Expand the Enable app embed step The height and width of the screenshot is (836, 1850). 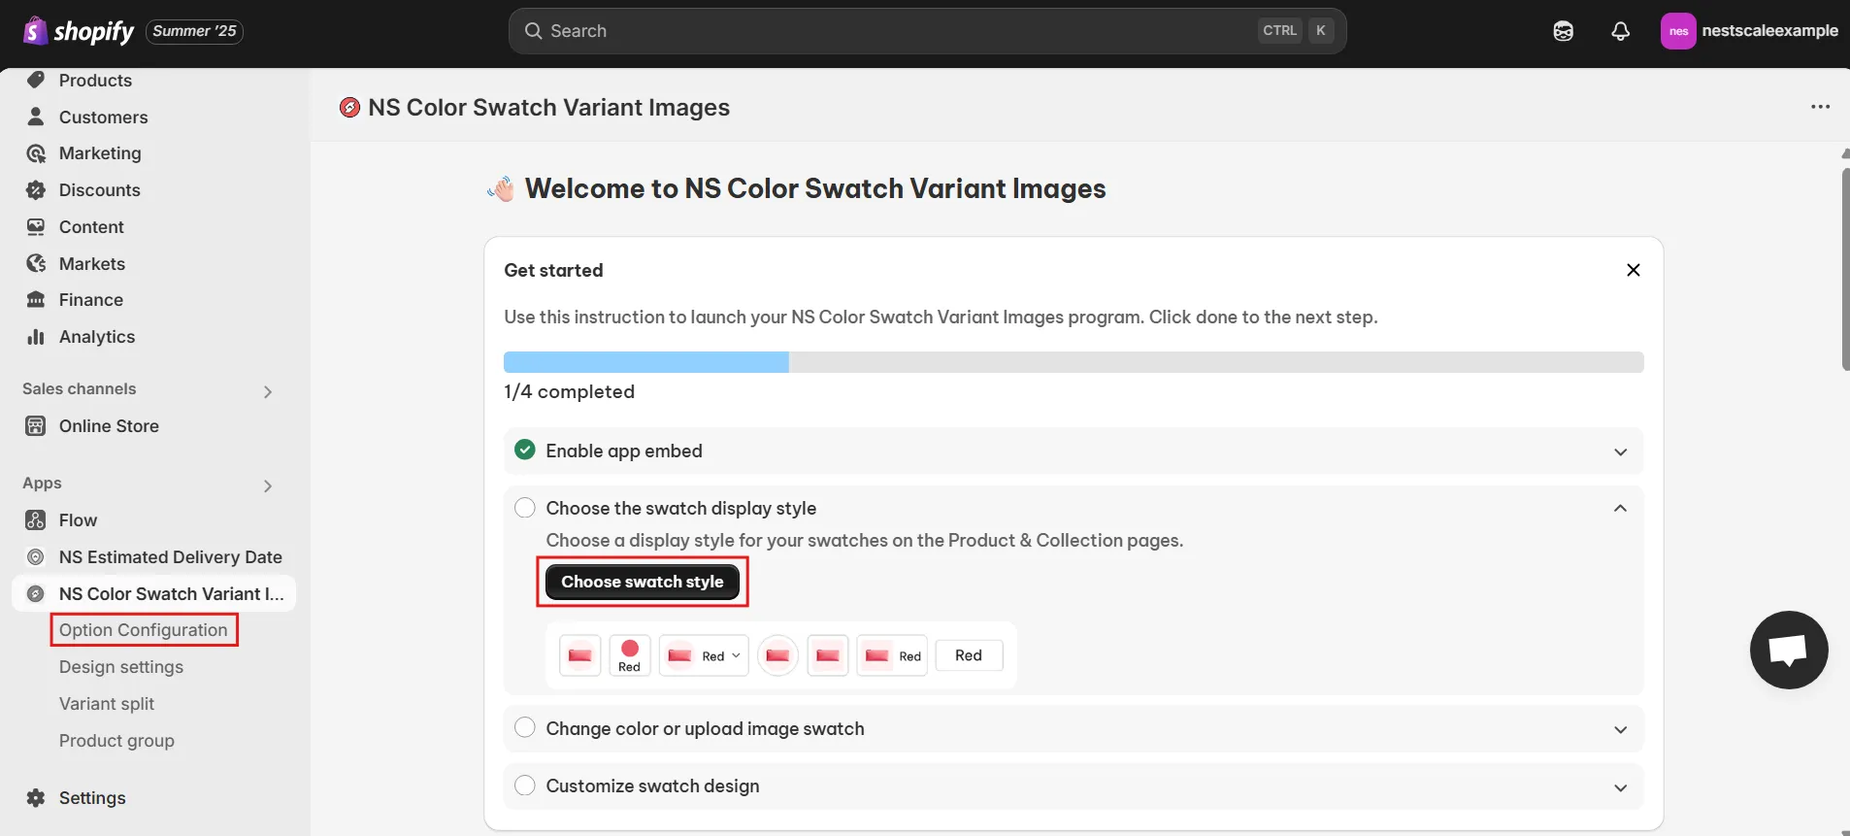(1620, 451)
